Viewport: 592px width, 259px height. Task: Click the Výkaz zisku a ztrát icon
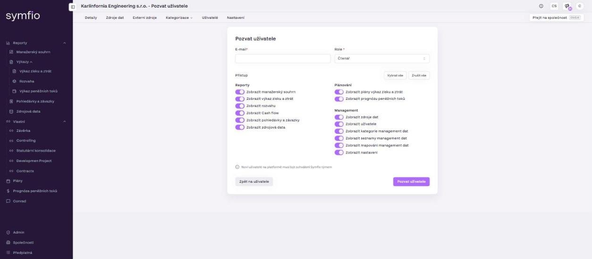(x=15, y=71)
